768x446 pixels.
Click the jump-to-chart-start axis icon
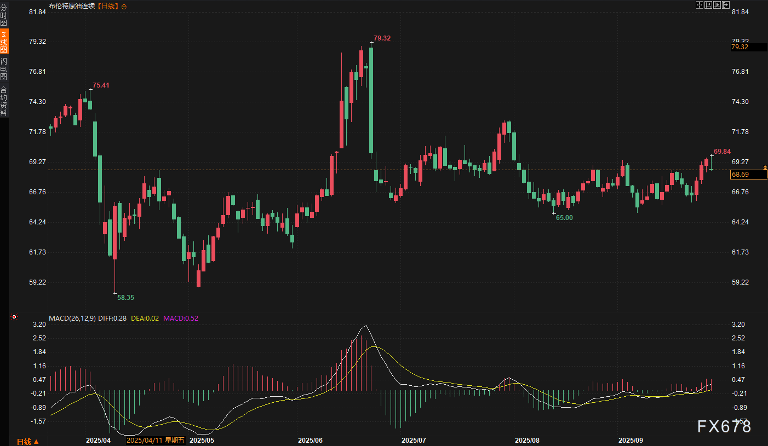tap(708, 5)
